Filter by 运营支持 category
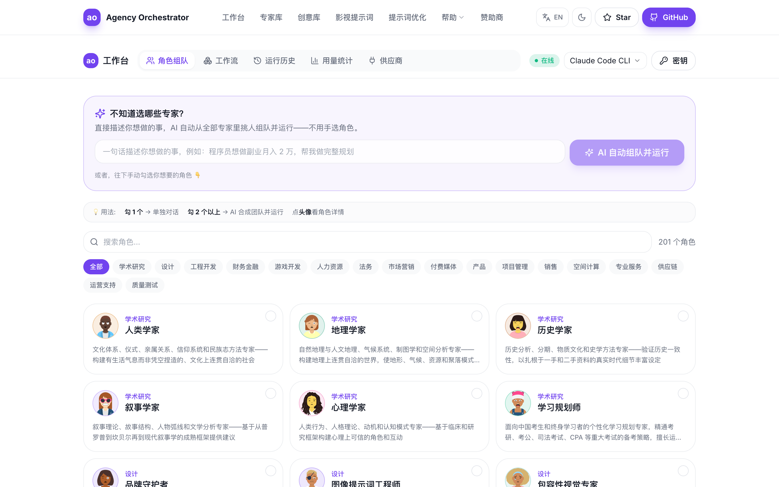 [103, 285]
